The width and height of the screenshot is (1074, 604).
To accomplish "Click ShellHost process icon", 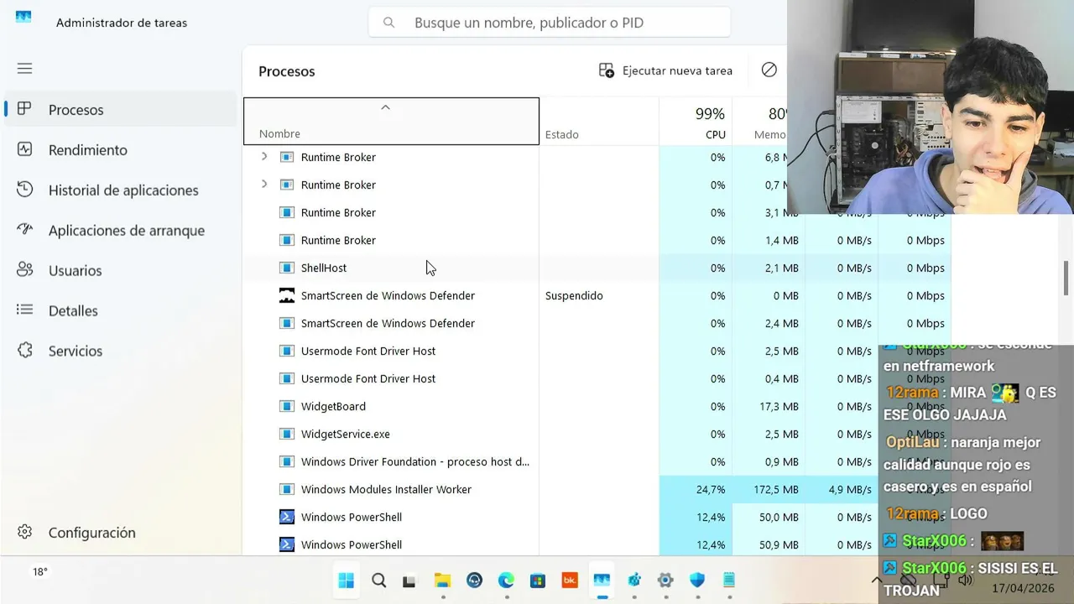I will point(287,268).
